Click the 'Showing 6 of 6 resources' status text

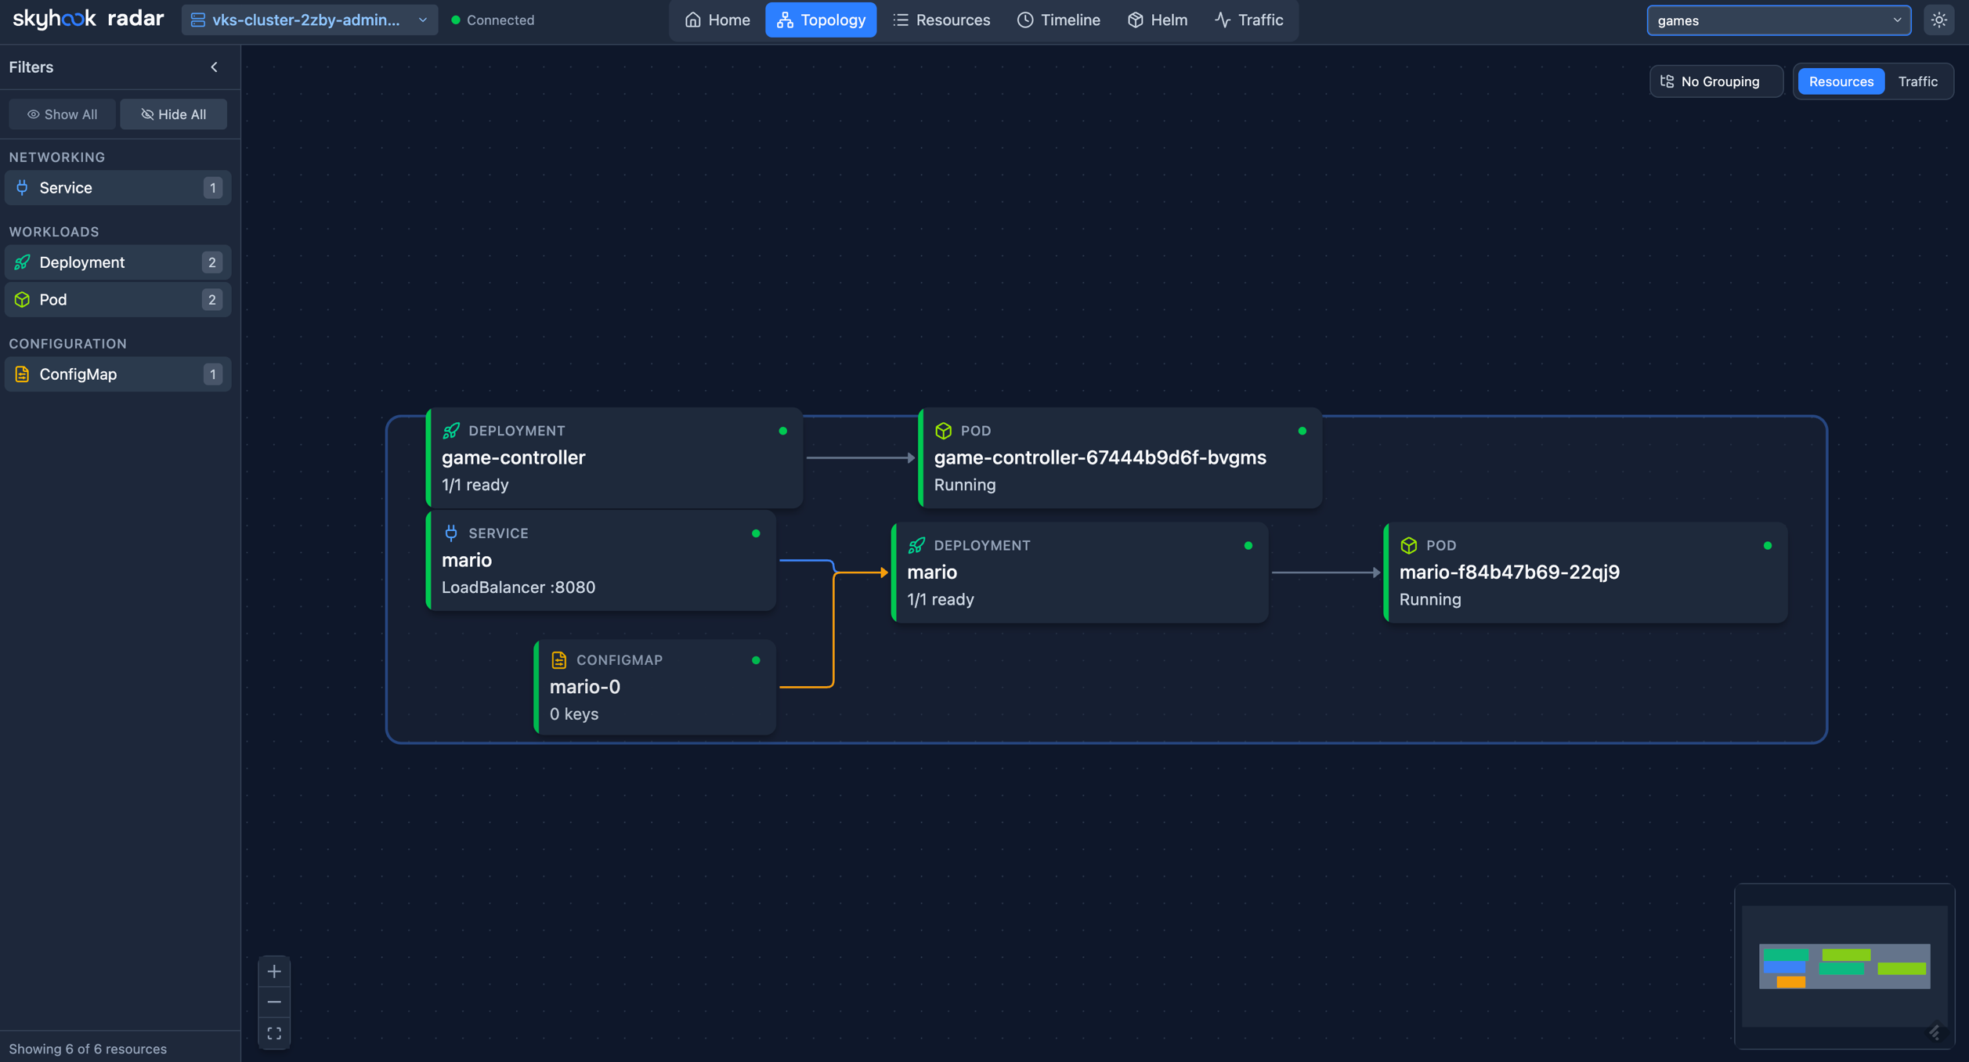[88, 1049]
